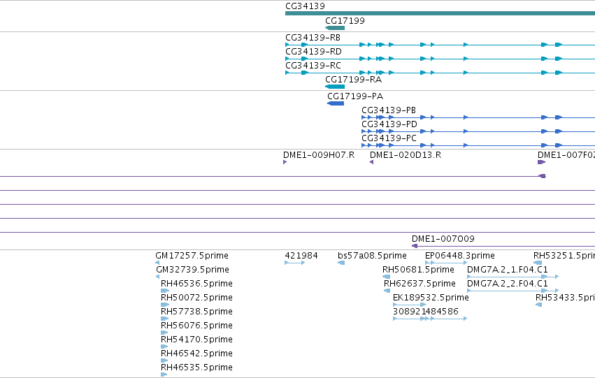Select the RH46542.5prime label
The image size is (595, 378).
197,354
